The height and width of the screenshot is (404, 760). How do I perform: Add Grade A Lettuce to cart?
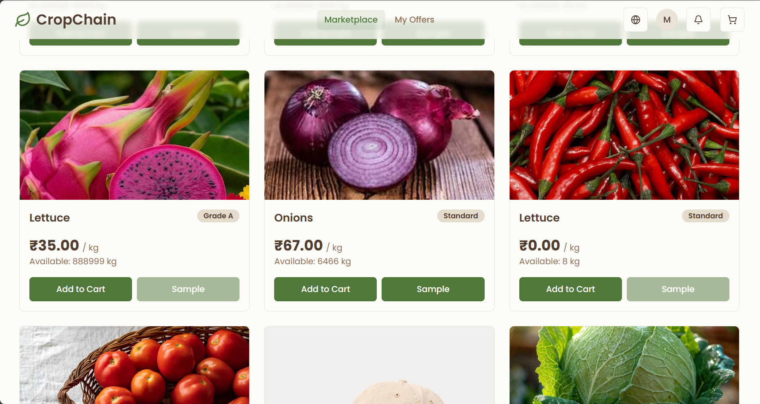81,289
